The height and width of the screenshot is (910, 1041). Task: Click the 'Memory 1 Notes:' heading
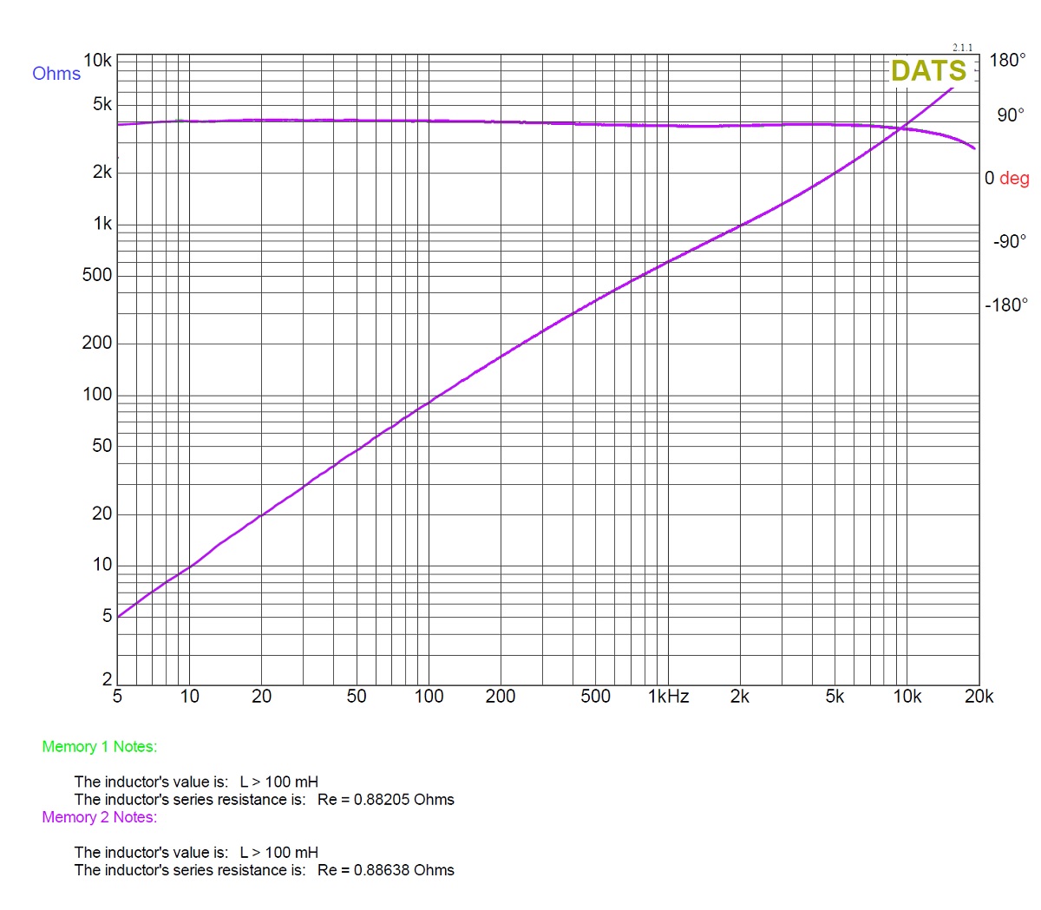tap(100, 747)
